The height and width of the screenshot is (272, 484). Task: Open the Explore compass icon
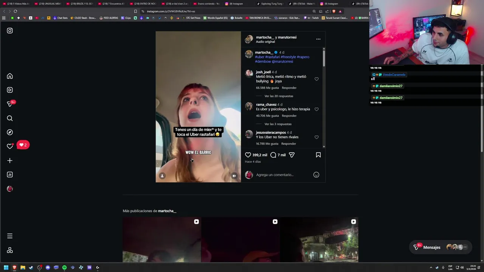click(x=10, y=132)
